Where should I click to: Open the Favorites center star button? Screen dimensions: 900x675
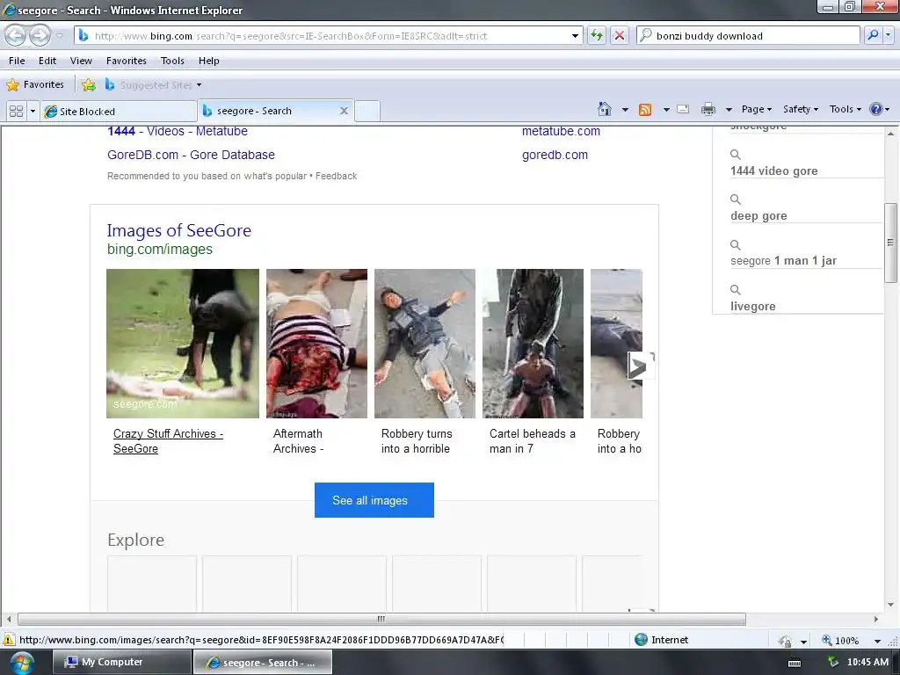[35, 85]
